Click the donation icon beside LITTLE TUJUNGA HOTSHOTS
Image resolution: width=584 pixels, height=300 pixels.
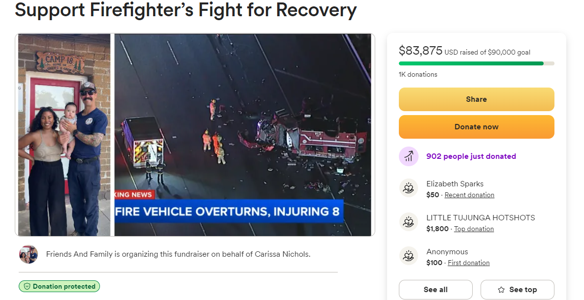(408, 222)
